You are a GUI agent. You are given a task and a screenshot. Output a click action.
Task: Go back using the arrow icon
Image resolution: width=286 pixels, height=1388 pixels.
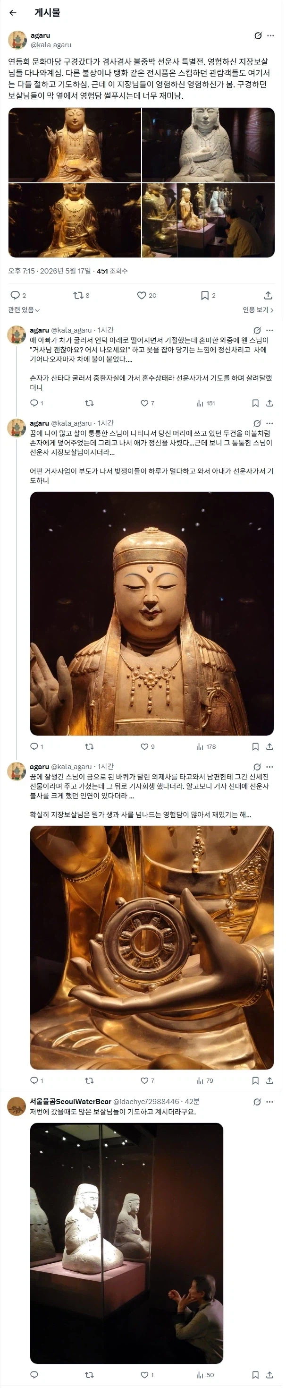[13, 13]
